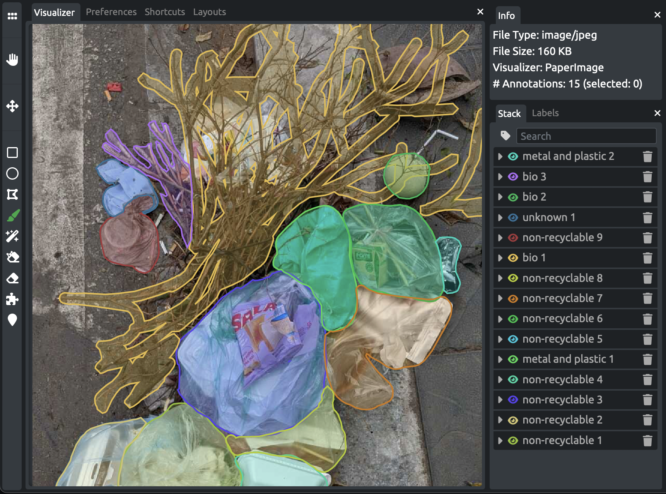
Task: Hide the non-recyclable 7 annotation
Action: [513, 298]
